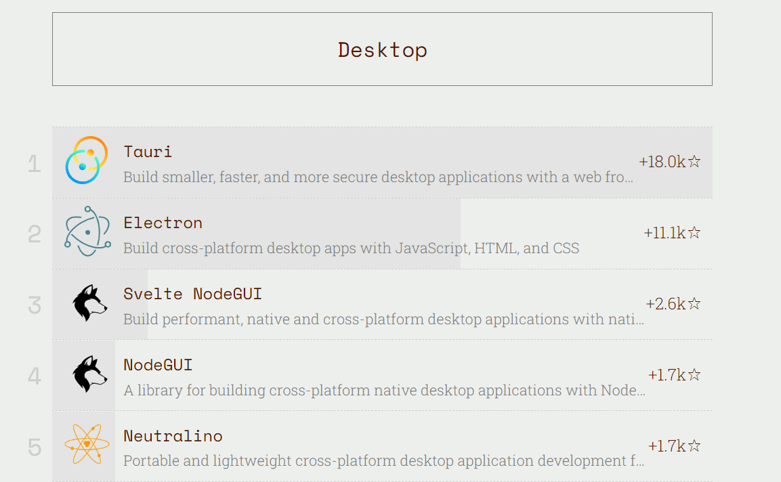Image resolution: width=781 pixels, height=482 pixels.
Task: Select the Desktop category heading
Action: (382, 49)
